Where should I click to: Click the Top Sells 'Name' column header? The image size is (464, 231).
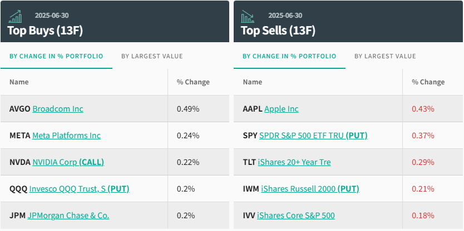point(253,82)
